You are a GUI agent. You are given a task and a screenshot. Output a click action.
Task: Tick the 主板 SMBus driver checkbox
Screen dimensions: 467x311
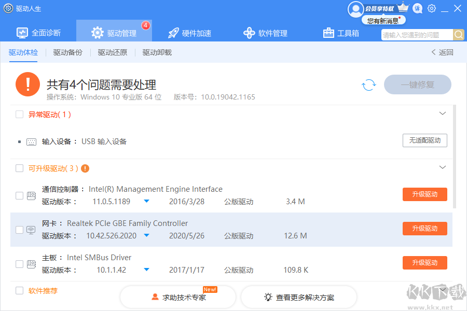pos(19,264)
